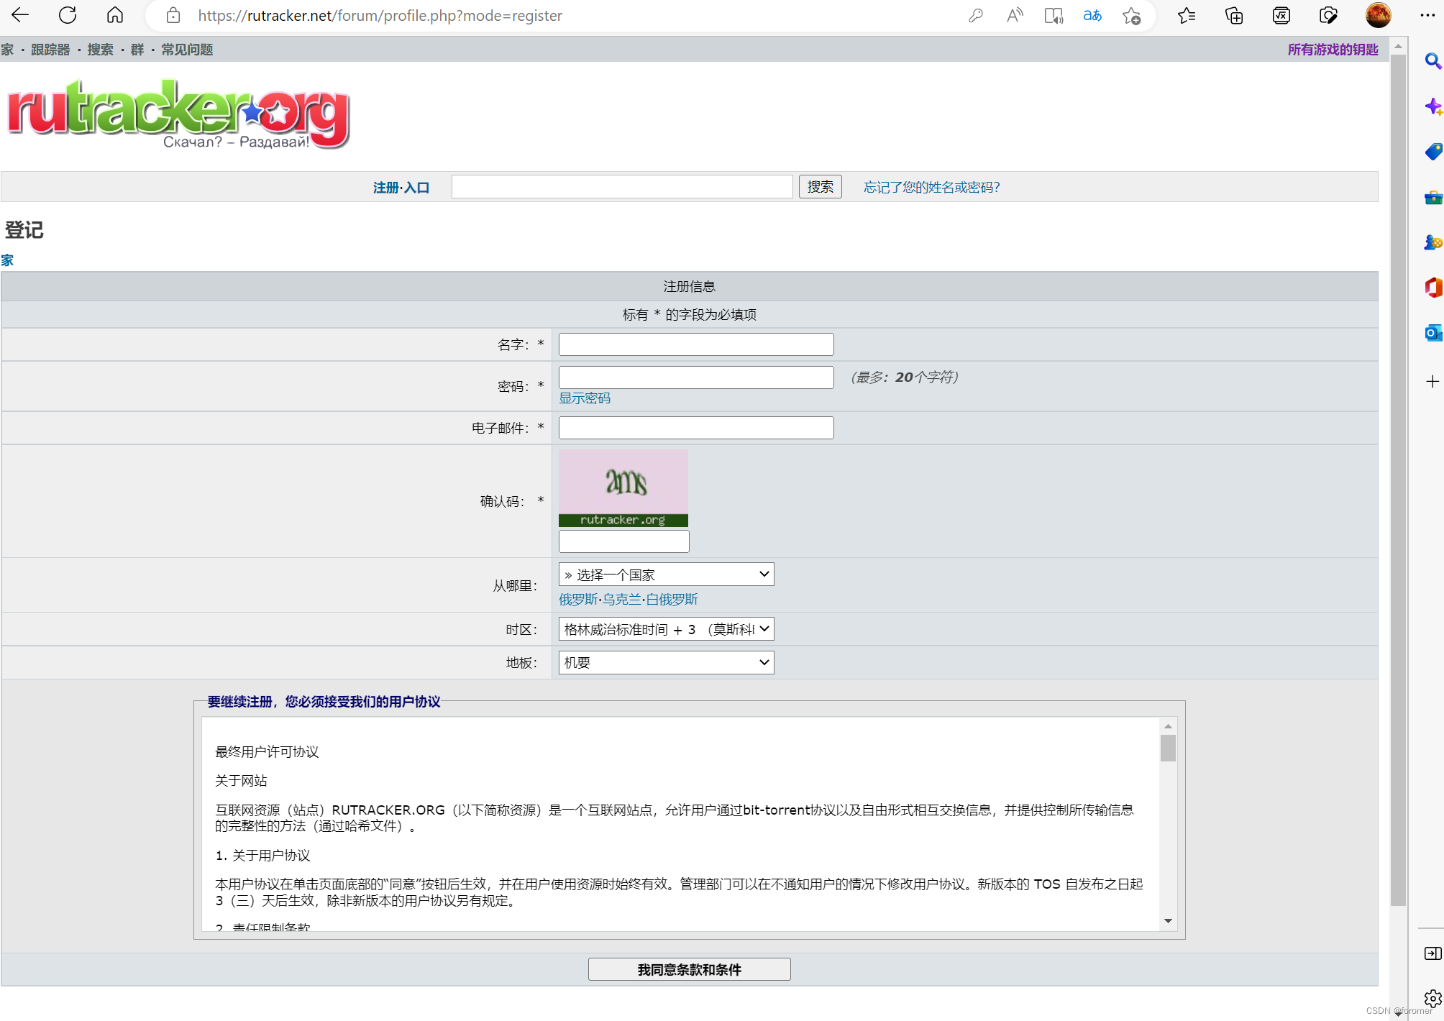Click the captcha image
This screenshot has width=1444, height=1021.
(623, 488)
